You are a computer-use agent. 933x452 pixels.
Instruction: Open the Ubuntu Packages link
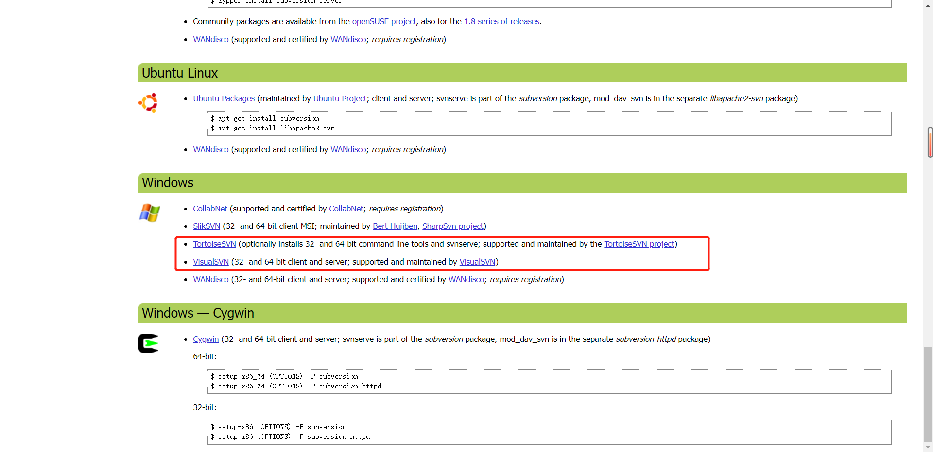click(x=224, y=98)
